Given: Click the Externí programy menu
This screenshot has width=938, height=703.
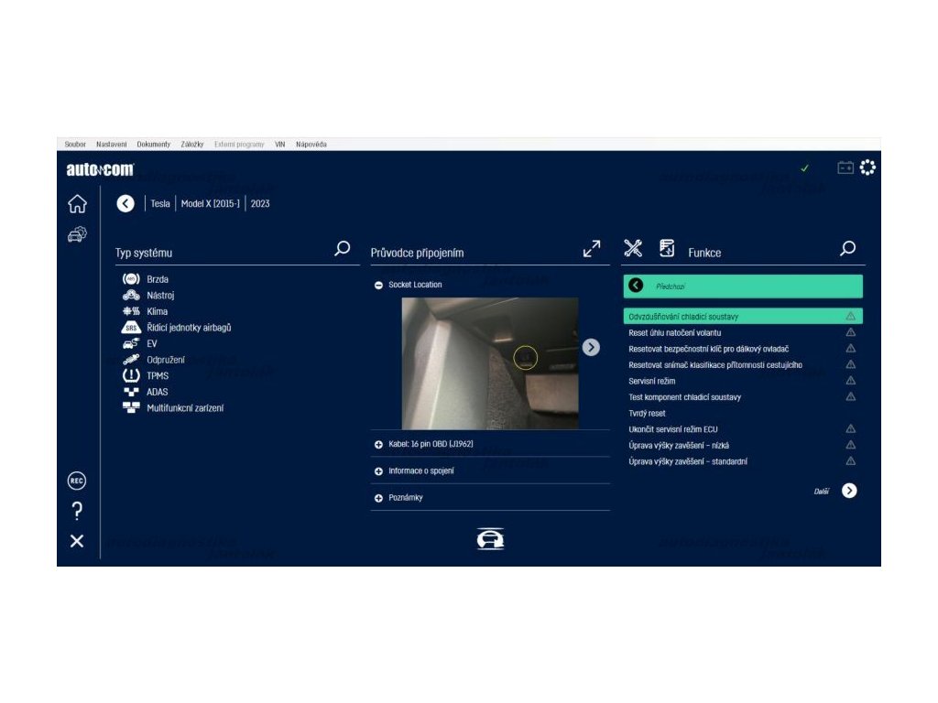Looking at the screenshot, I should pos(239,145).
